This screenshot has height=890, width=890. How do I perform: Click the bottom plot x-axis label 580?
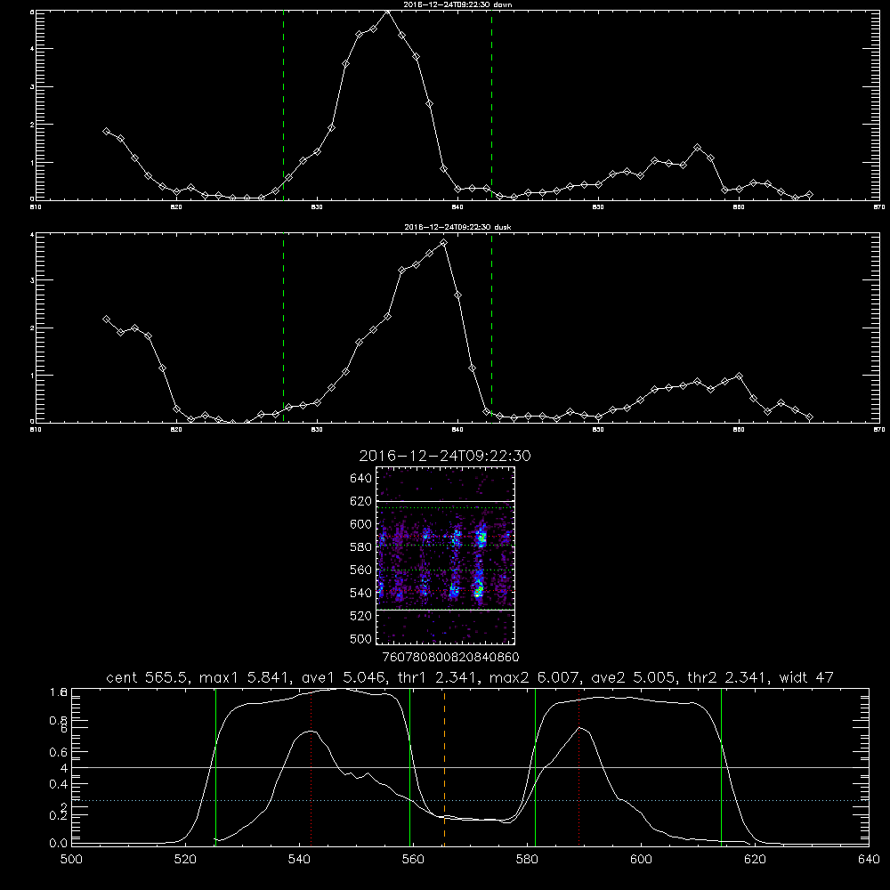[x=527, y=860]
